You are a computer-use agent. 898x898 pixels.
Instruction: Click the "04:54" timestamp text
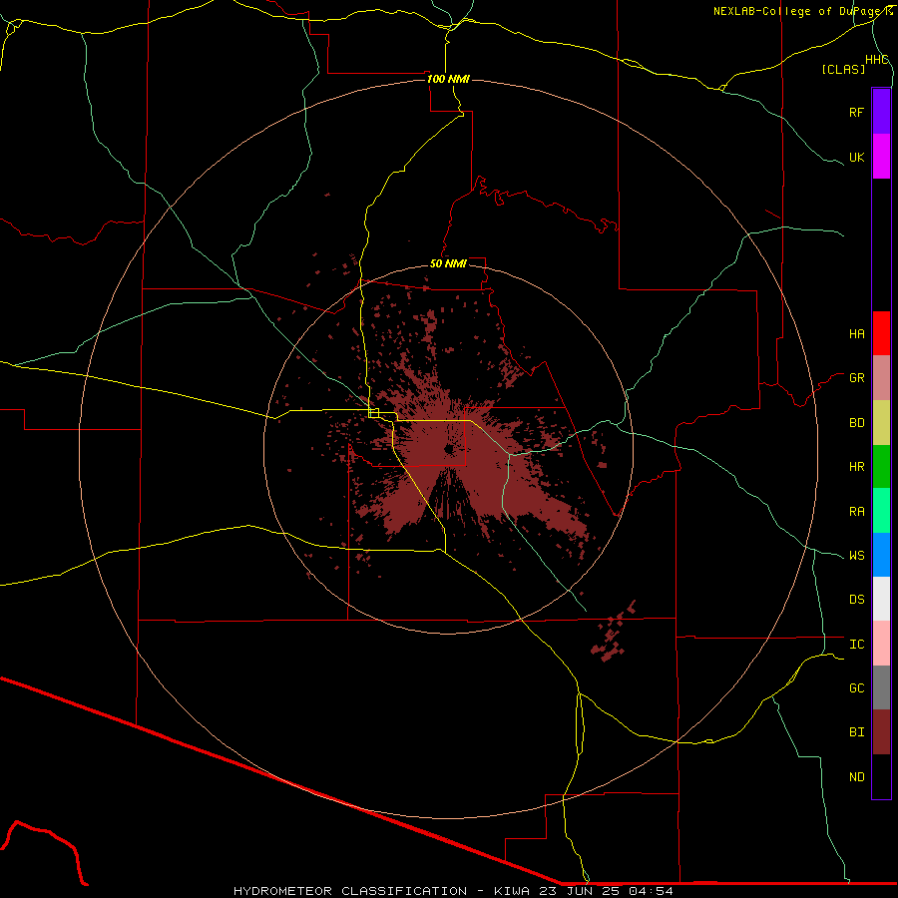tap(652, 891)
